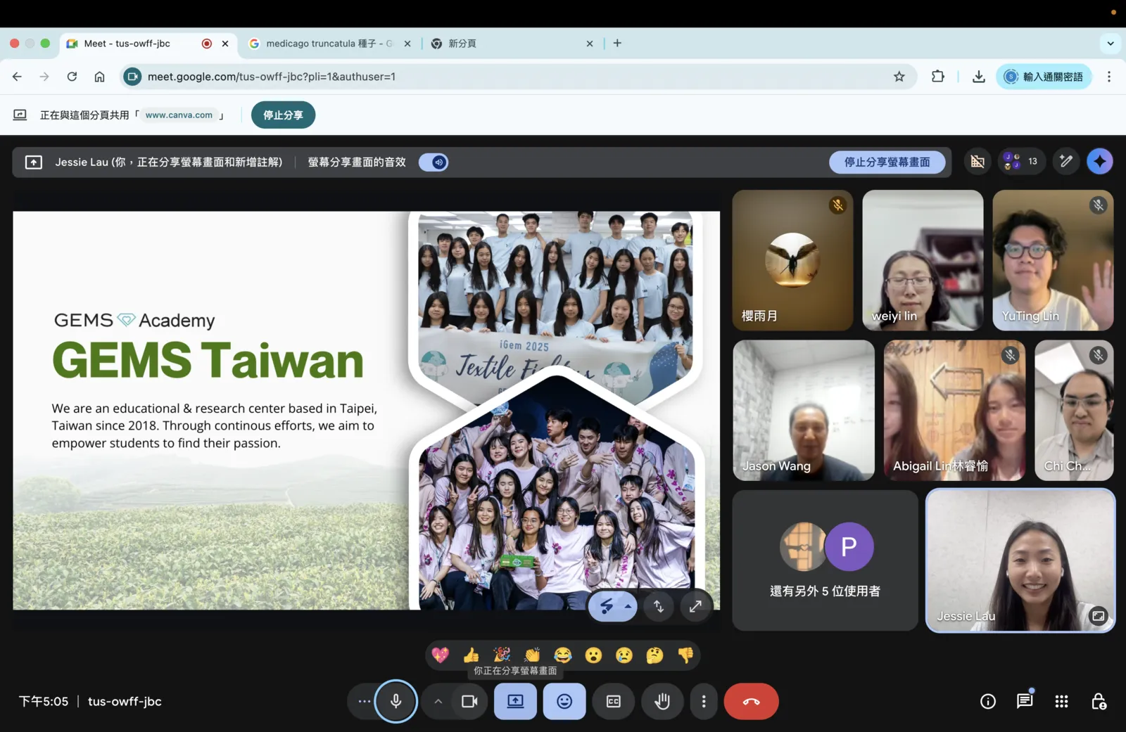The width and height of the screenshot is (1126, 732).
Task: Expand the annotation tool dropdown on slide
Action: pos(628,606)
